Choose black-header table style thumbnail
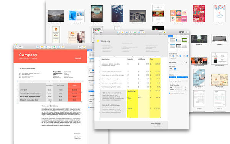The image size is (230, 144). 178,46
